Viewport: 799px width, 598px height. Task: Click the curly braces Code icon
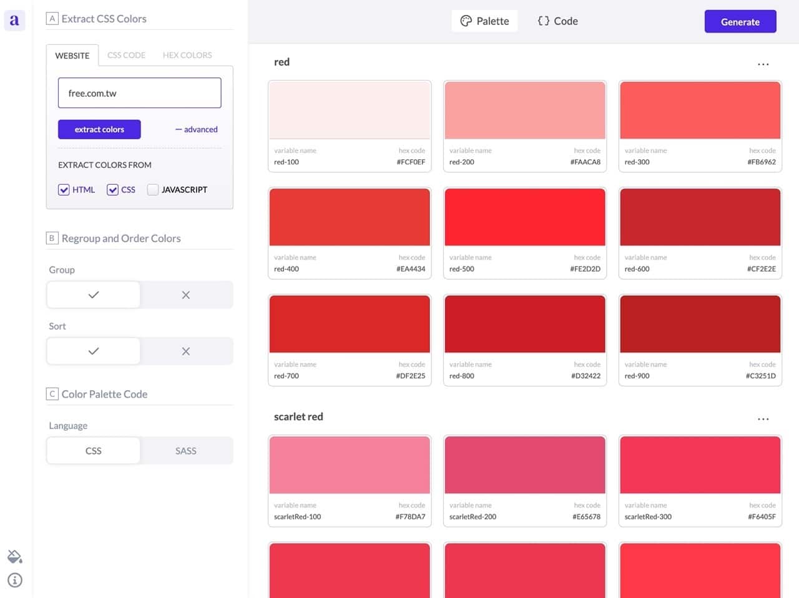[544, 21]
